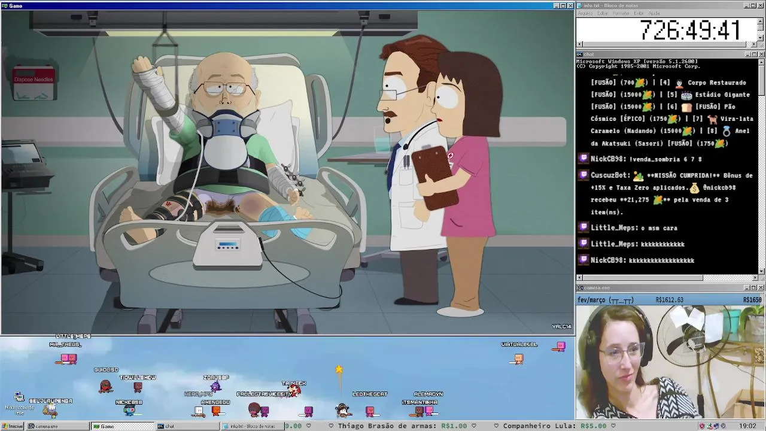Click NickCB98's chat badge before !venda_sombria
Image resolution: width=766 pixels, height=431 pixels.
click(584, 159)
